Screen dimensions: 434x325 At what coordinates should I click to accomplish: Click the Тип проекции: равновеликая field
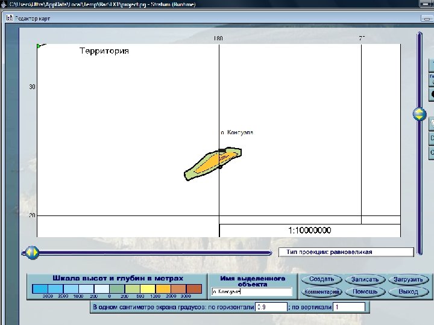[x=346, y=252]
